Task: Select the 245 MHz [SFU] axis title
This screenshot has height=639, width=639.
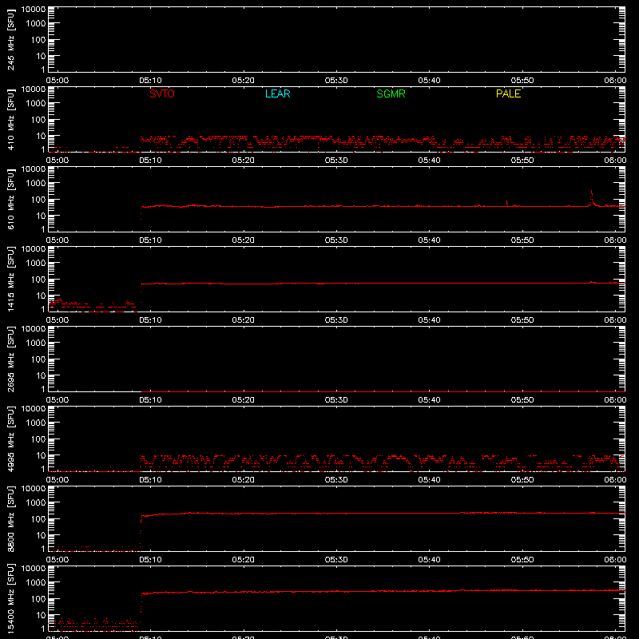Action: [x=10, y=40]
